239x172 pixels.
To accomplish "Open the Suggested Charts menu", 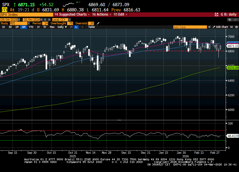I will coord(72,15).
